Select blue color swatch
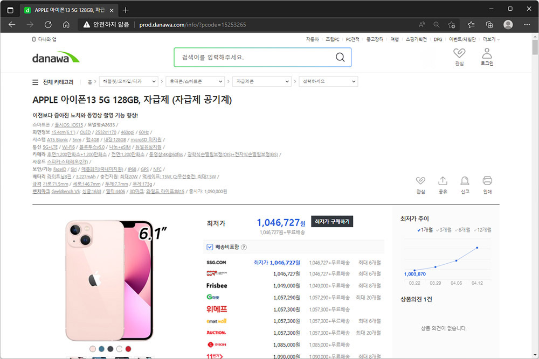Screen dimensions: 539x359 101,349
